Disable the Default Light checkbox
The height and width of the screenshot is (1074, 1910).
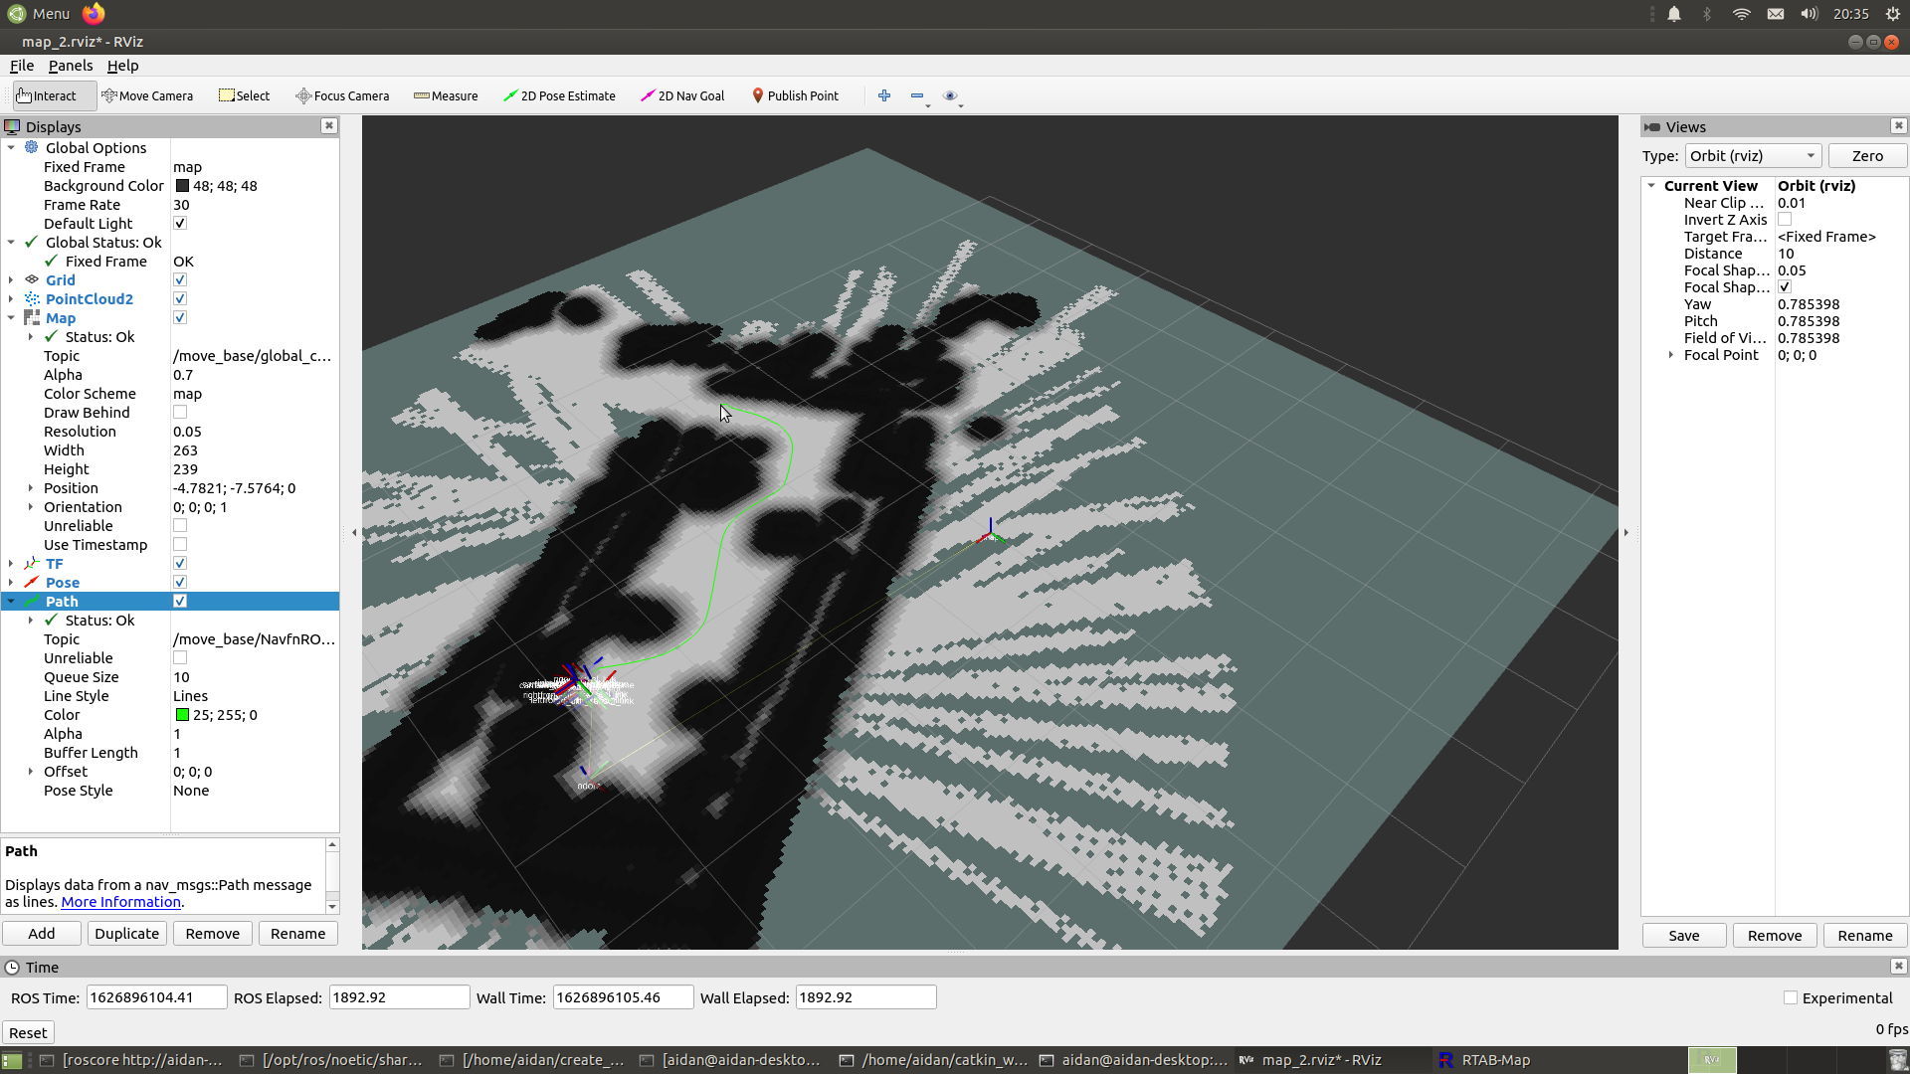coord(180,223)
